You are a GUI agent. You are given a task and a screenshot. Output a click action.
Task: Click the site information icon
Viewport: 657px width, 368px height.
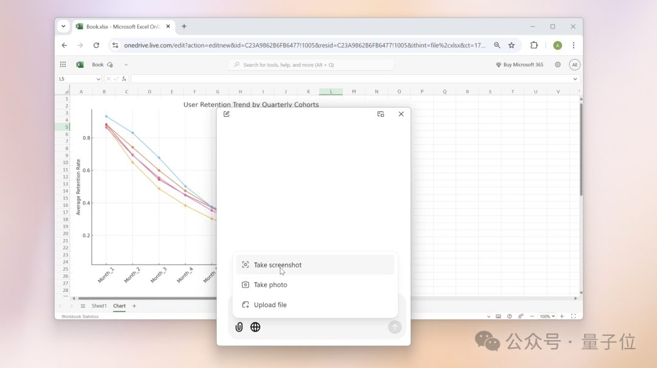[x=115, y=45]
